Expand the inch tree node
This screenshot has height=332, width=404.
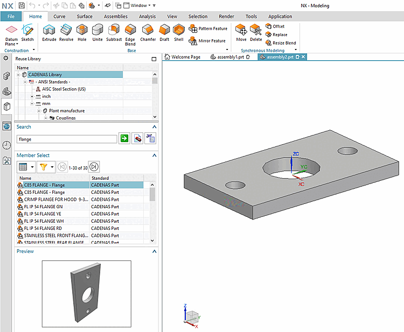32,96
